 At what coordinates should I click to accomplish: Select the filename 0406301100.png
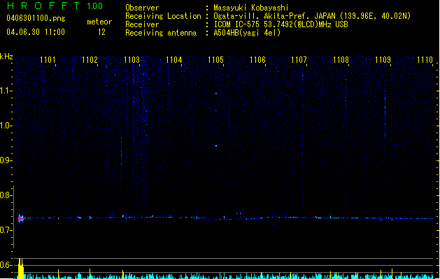click(36, 18)
